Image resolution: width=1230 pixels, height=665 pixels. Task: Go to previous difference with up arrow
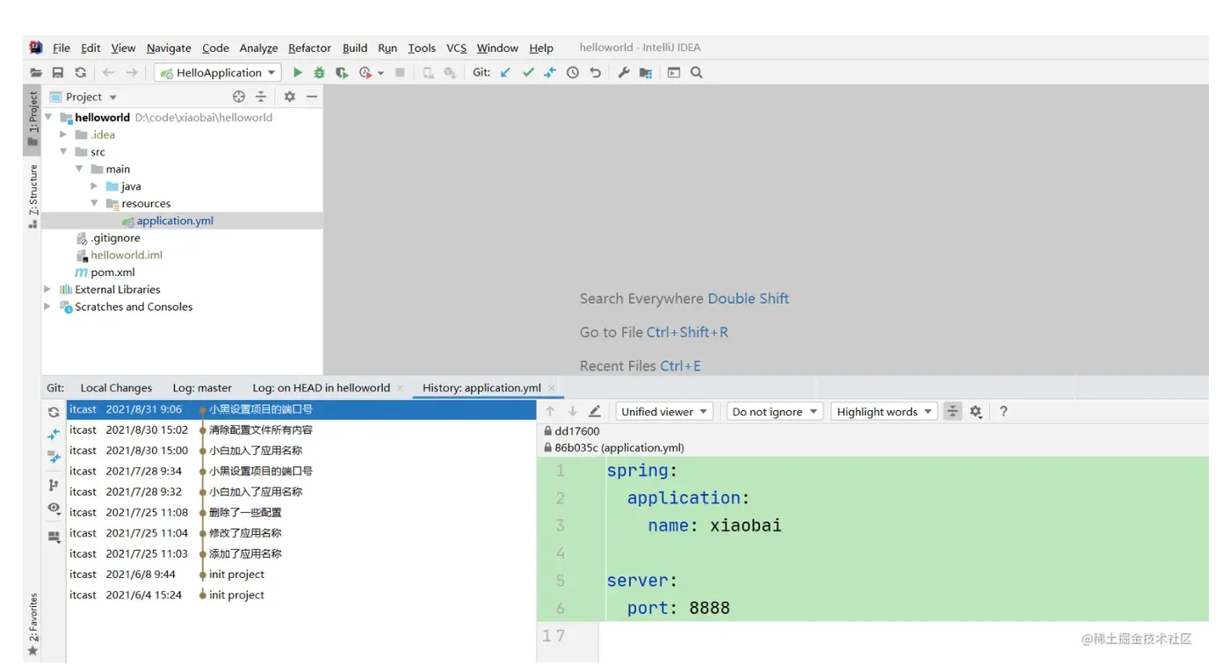550,411
